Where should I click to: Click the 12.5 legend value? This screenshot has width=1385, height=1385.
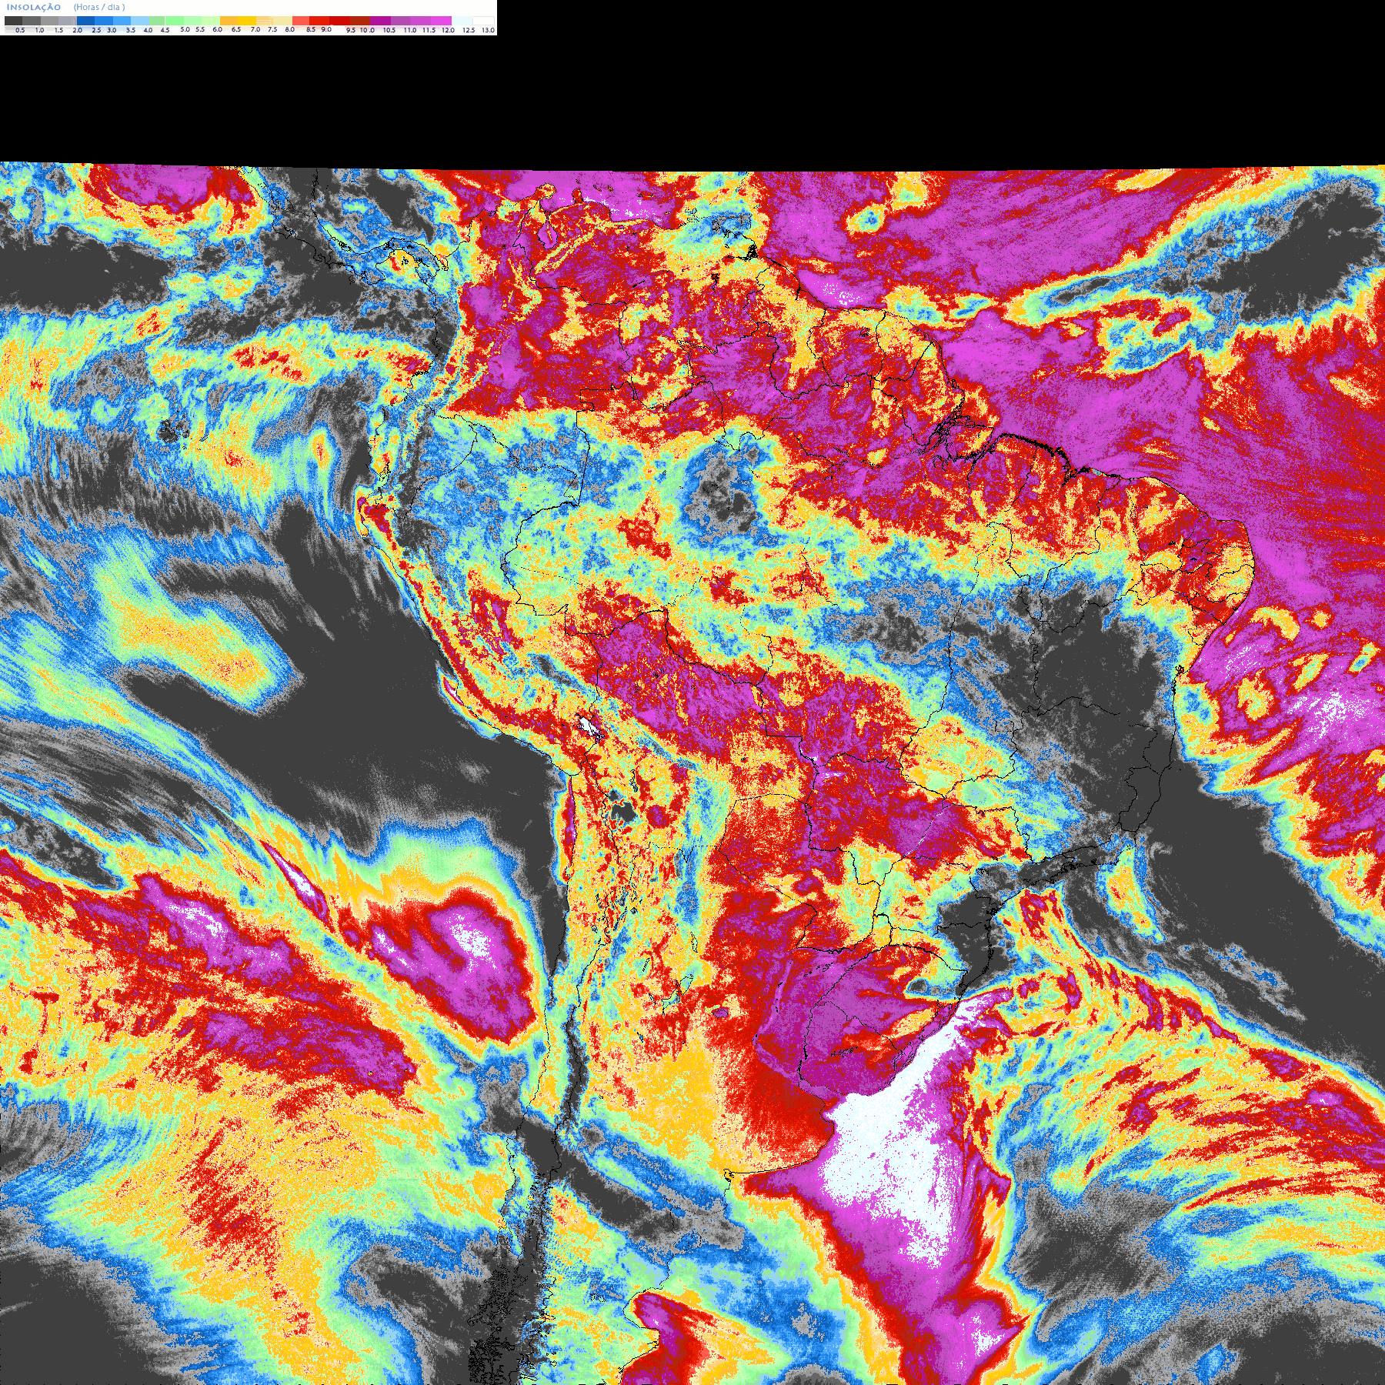(469, 30)
